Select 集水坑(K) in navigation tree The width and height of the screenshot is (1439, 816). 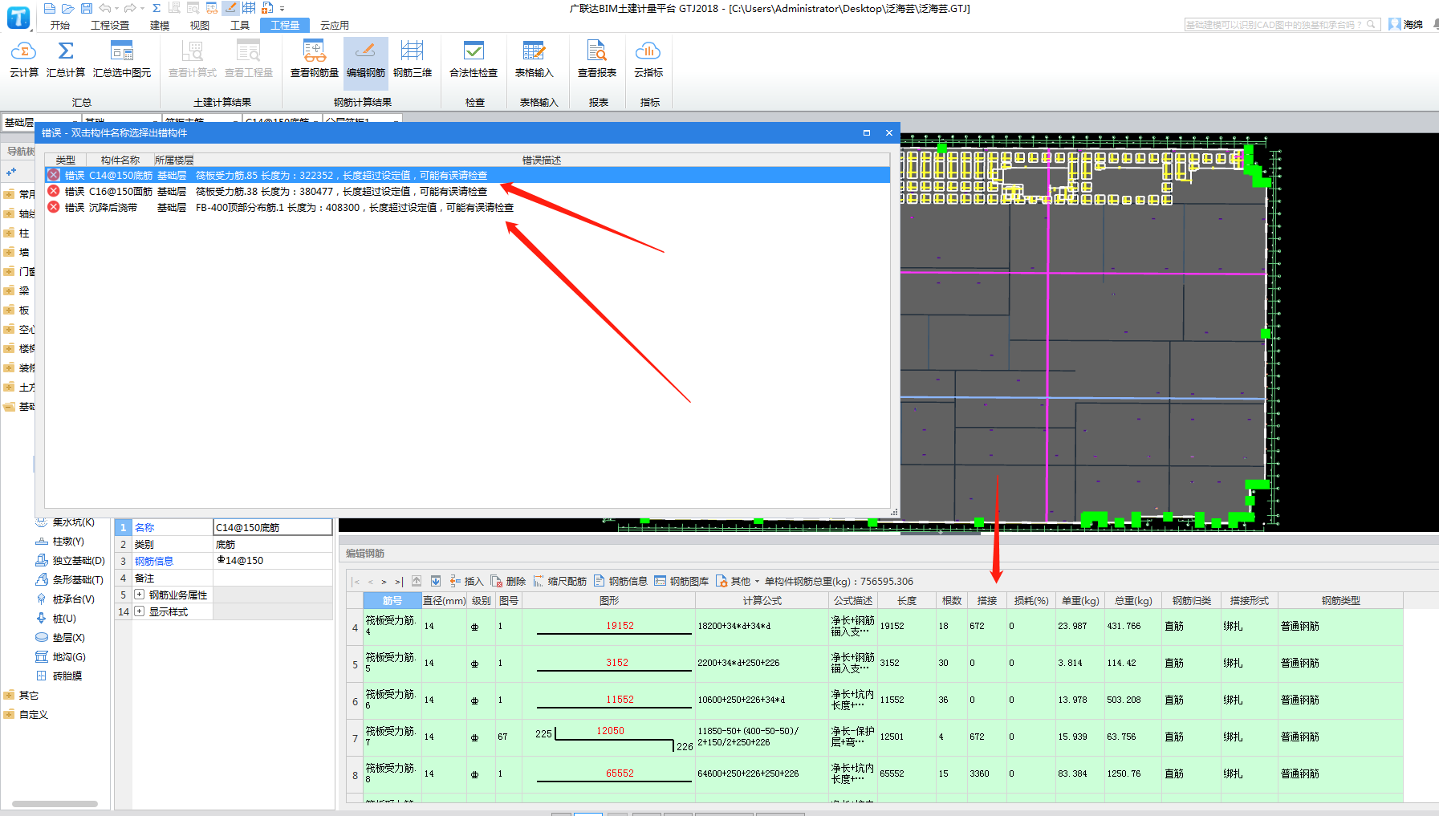point(66,522)
